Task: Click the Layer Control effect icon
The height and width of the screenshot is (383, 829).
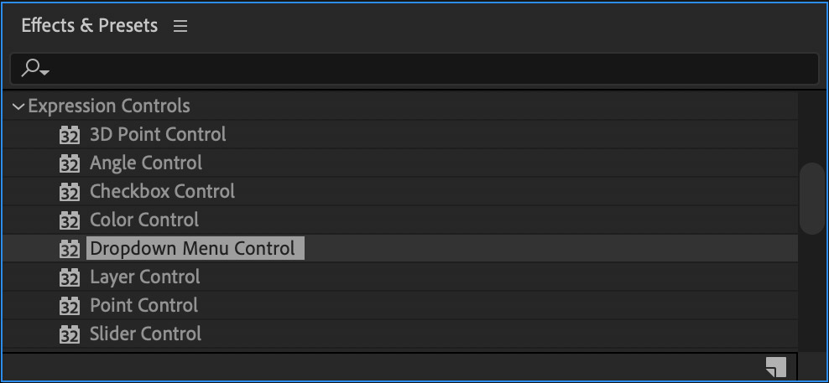Action: click(x=70, y=277)
